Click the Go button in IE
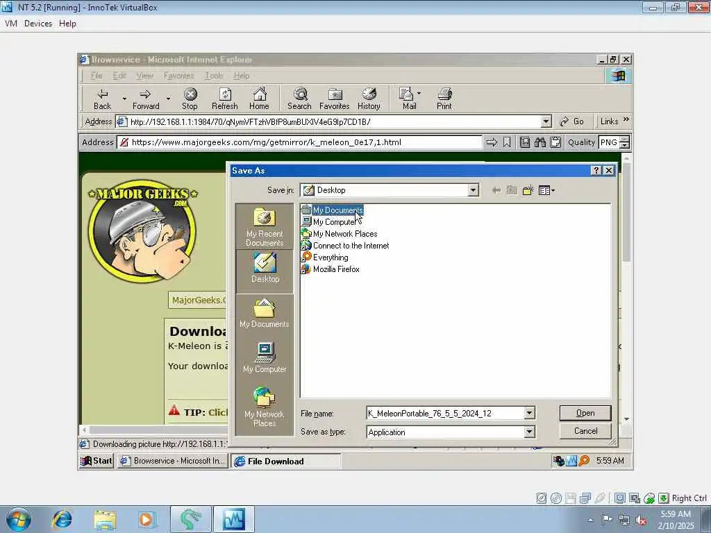 click(572, 121)
